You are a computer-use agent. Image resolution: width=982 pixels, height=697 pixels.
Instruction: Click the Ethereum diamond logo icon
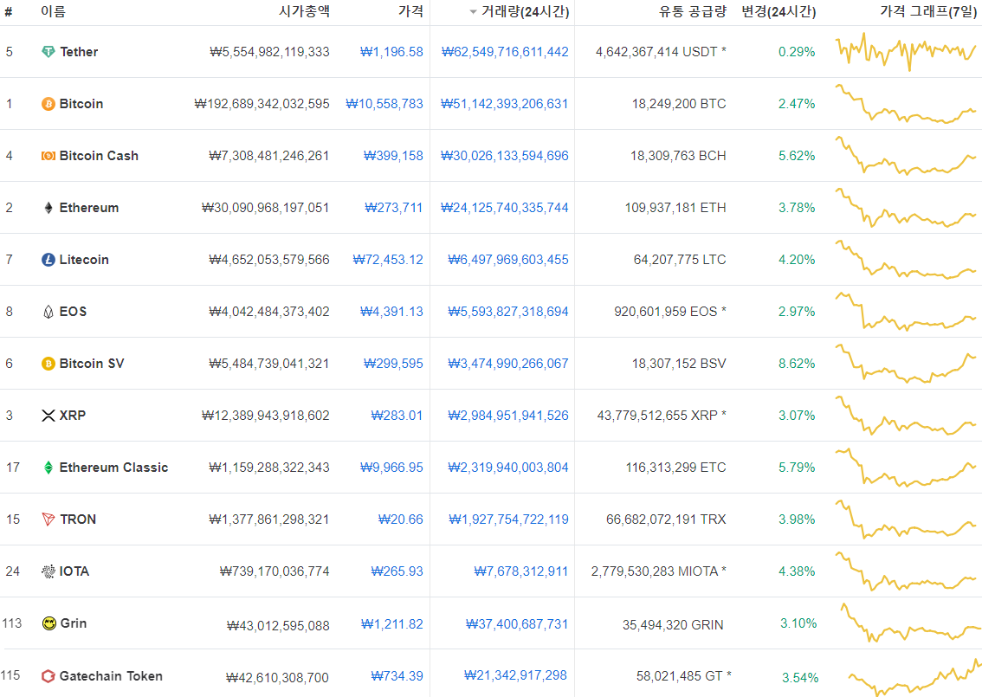(48, 208)
